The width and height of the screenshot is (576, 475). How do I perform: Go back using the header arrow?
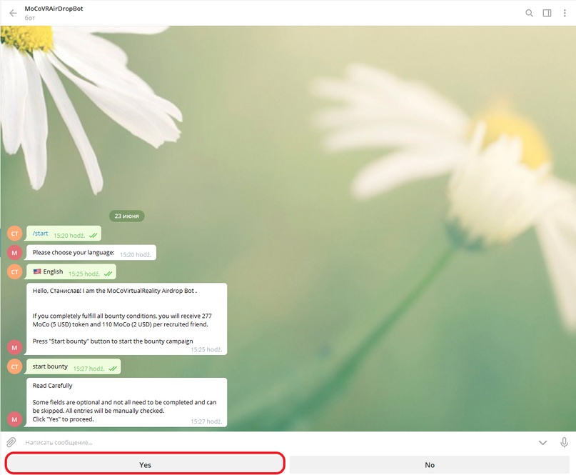[x=13, y=13]
